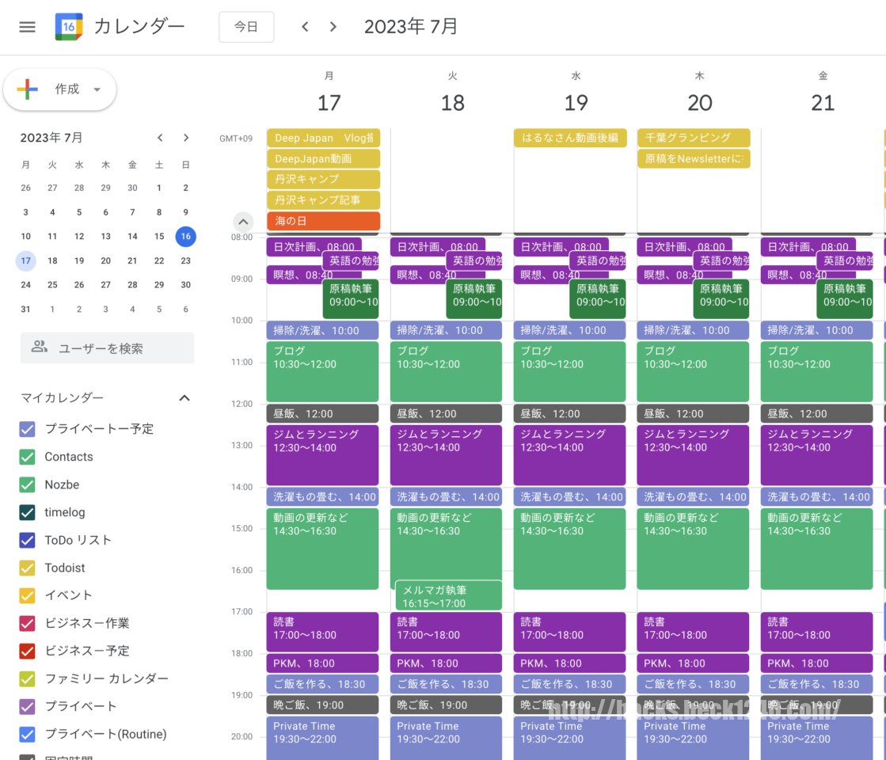This screenshot has height=760, width=886.
Task: Toggle the プライベートー予定 calendar checkbox
Action: coord(27,429)
